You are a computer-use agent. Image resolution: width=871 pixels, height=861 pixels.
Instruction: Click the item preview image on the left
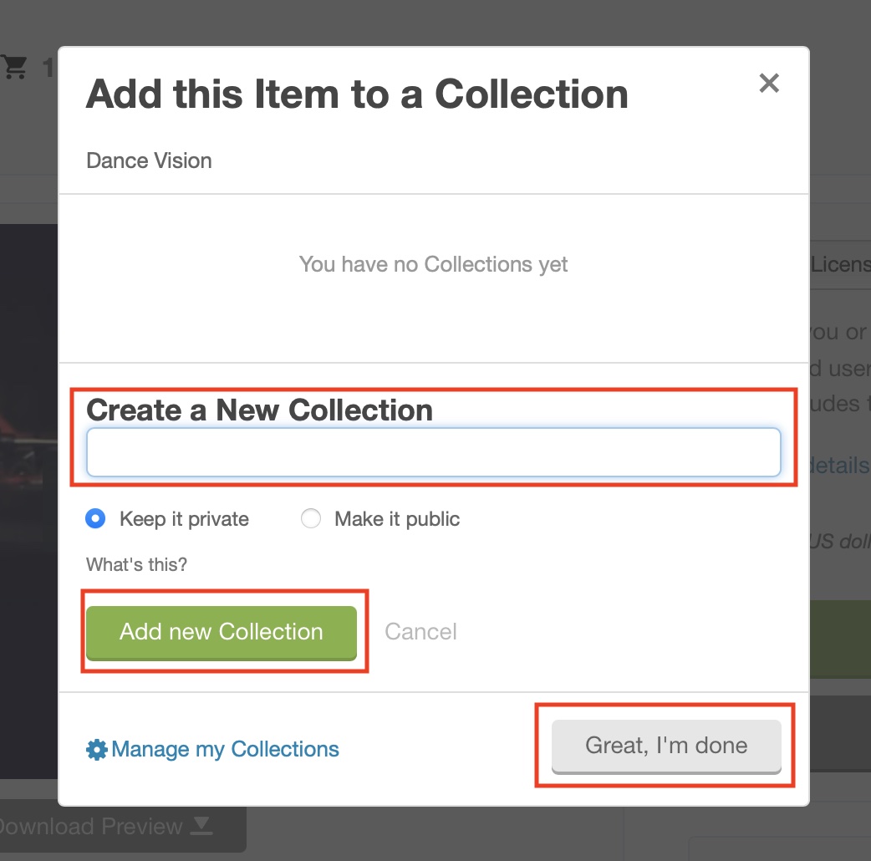(x=28, y=502)
